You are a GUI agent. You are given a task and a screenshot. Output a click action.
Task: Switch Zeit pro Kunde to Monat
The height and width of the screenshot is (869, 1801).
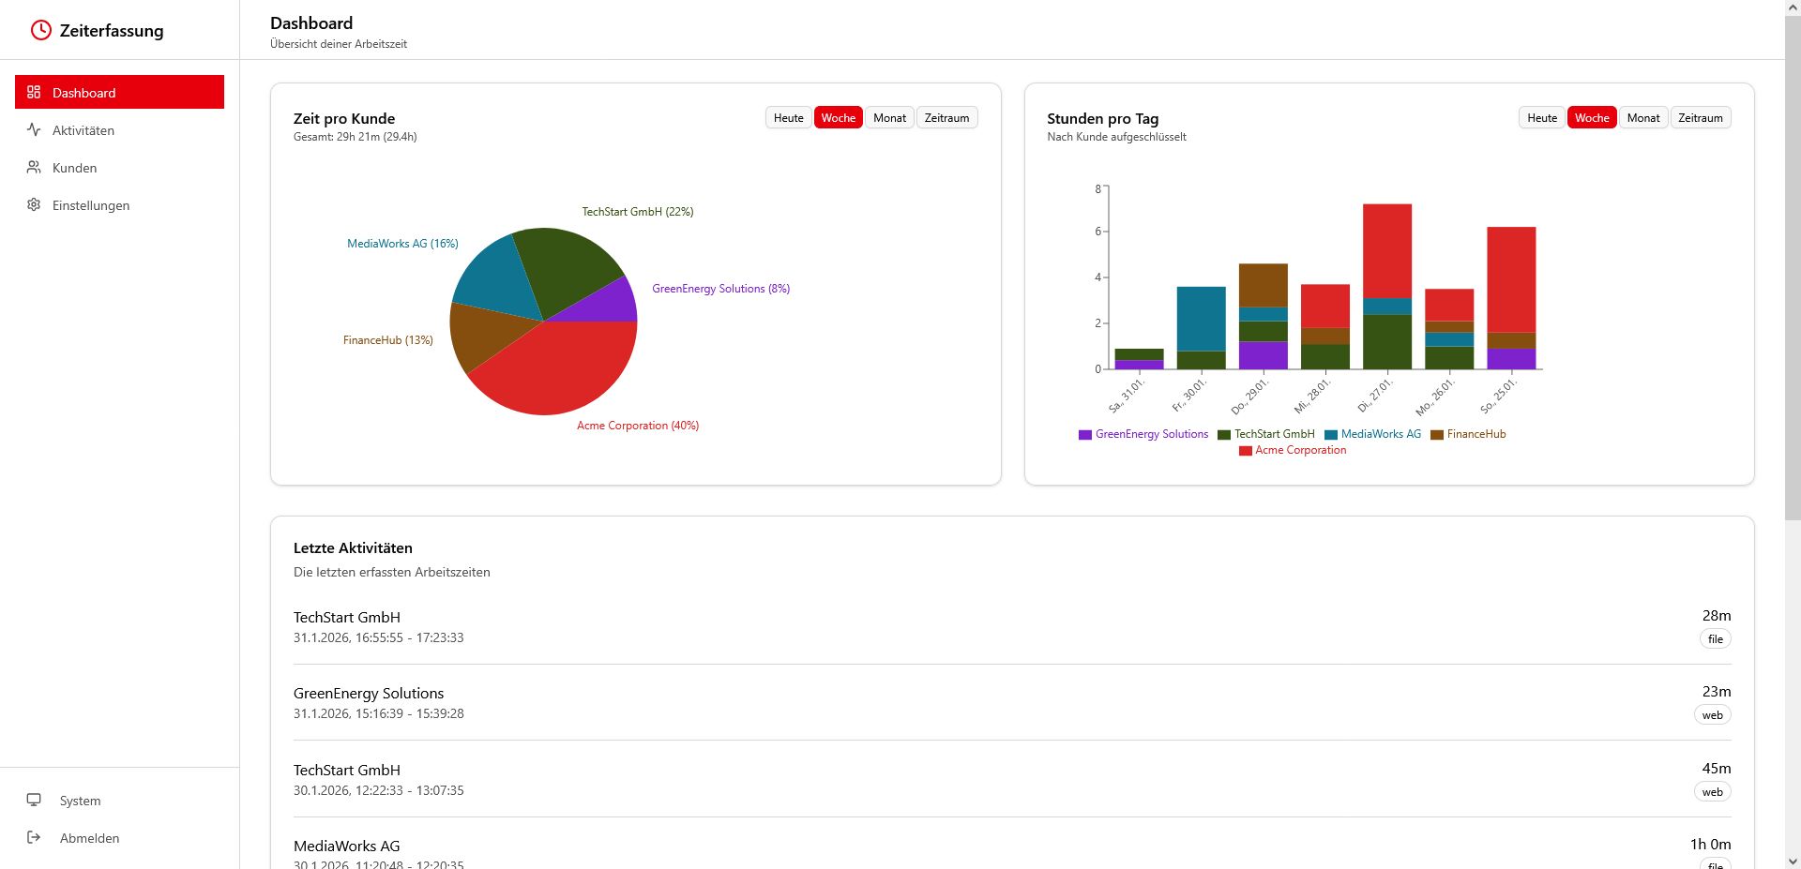click(889, 118)
